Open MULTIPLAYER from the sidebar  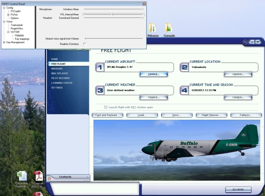(60, 73)
